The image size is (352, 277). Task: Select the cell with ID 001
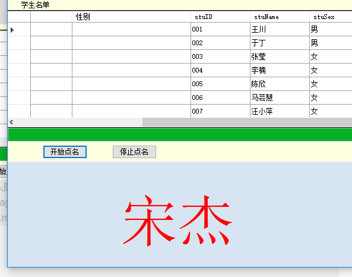point(220,29)
